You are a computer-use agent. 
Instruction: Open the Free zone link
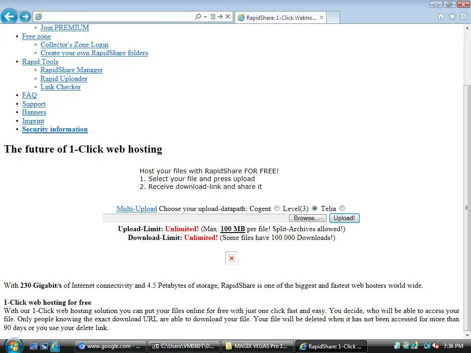coord(36,36)
